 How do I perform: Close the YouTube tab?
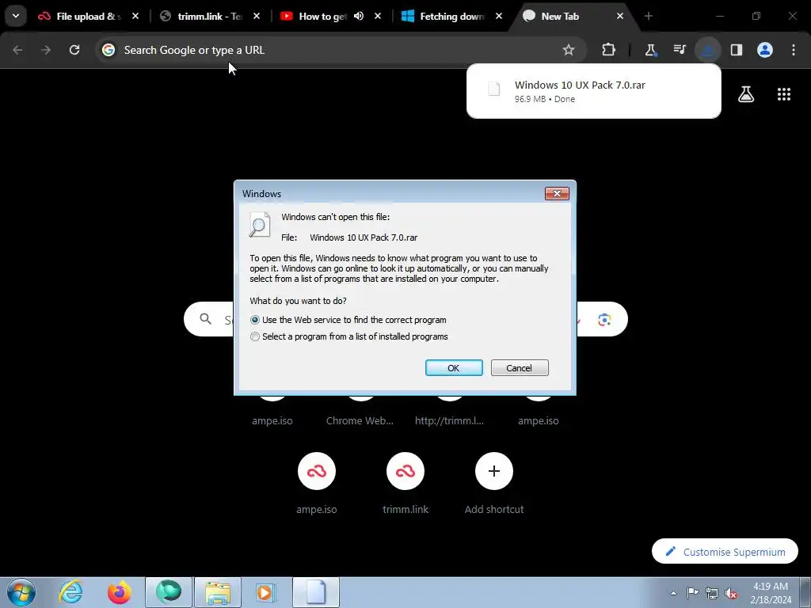(378, 17)
